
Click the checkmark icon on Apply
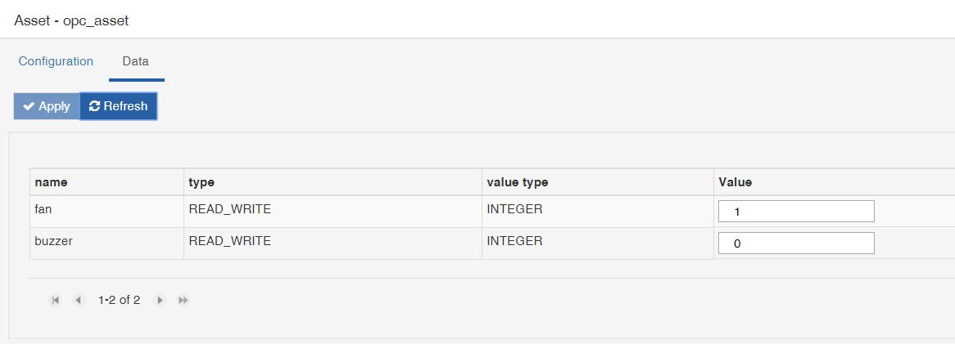(x=29, y=106)
